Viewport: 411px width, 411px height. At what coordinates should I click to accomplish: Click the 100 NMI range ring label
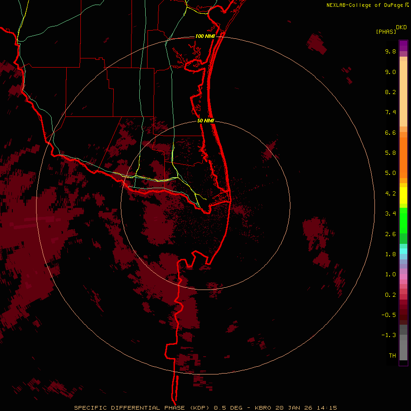coord(205,36)
